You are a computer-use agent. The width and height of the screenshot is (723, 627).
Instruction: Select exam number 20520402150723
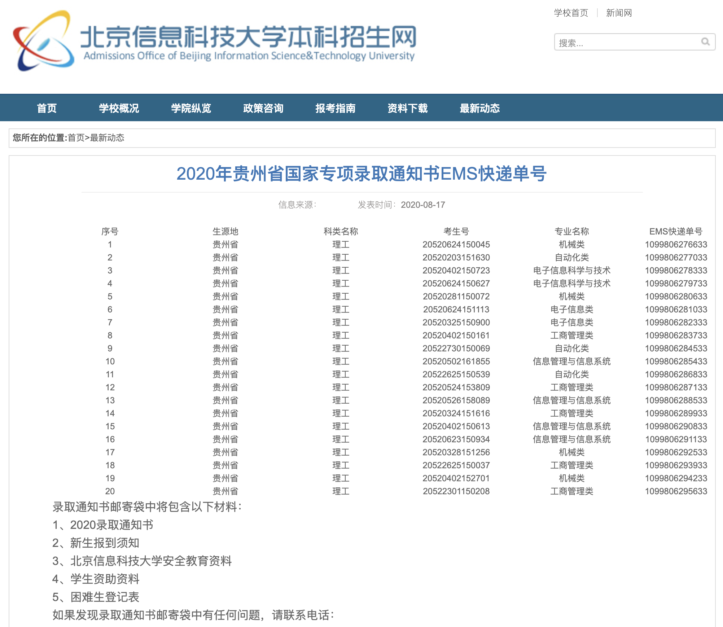(x=456, y=270)
